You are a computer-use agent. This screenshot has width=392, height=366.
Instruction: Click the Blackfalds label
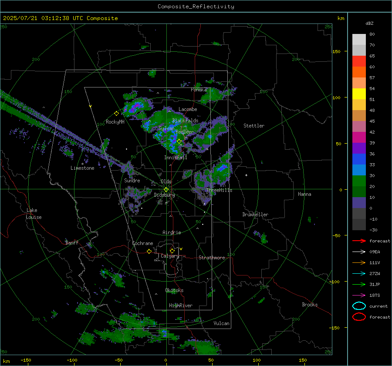tap(185, 121)
